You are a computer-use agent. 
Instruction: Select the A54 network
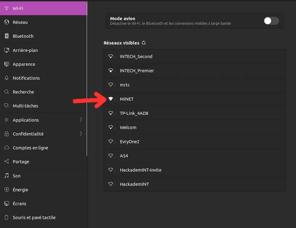coord(195,156)
